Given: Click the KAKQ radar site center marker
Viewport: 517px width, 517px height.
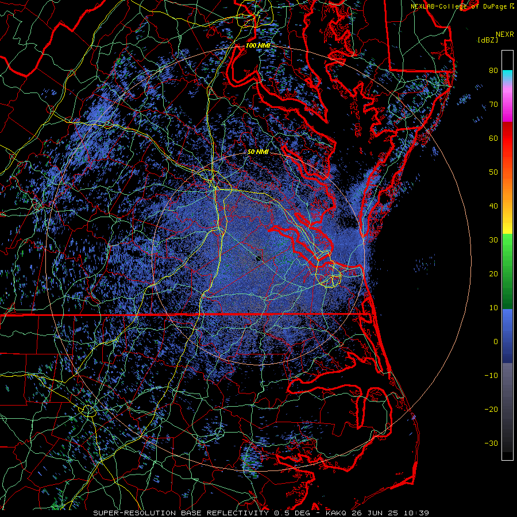Looking at the screenshot, I should [x=258, y=258].
